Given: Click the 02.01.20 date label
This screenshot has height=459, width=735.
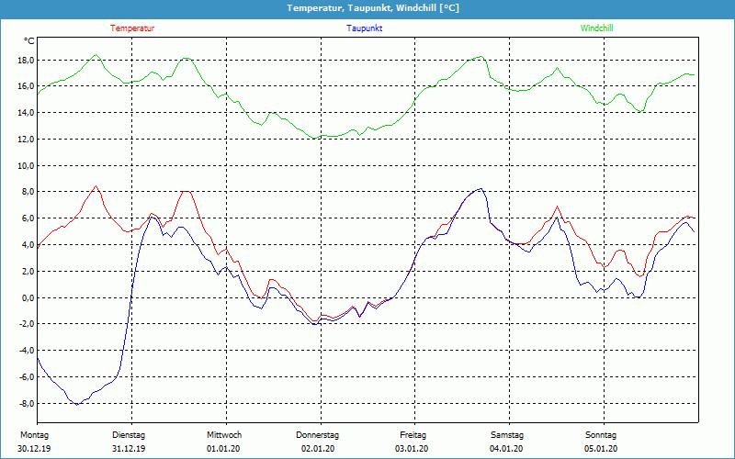Looking at the screenshot, I should point(318,449).
